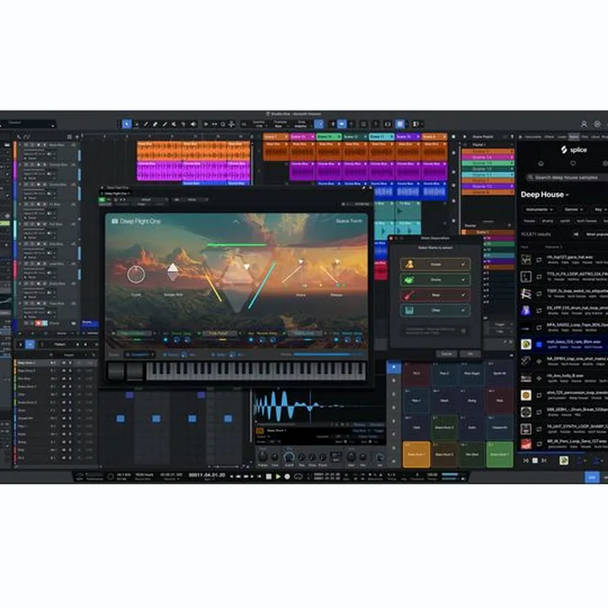Open the Instruments filter dropdown
608x608 pixels.
[x=539, y=209]
